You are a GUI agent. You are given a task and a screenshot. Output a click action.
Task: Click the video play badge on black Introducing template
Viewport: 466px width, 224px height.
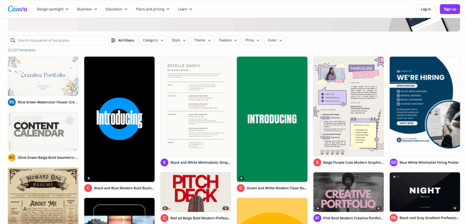coord(89,178)
